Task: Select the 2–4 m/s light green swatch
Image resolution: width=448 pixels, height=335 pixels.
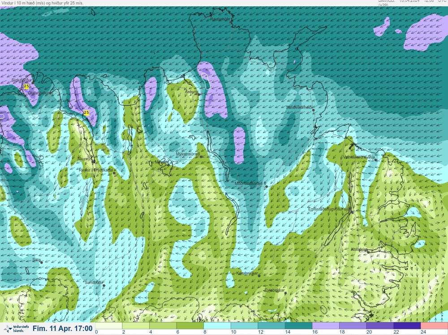Action: tap(136, 326)
